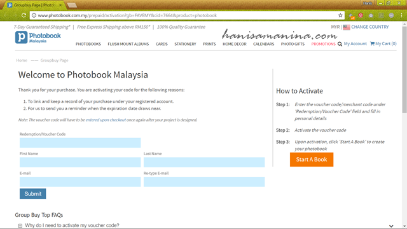Open the FLUSH MOUNT ALBUMS menu
The image size is (407, 229).
(x=128, y=44)
